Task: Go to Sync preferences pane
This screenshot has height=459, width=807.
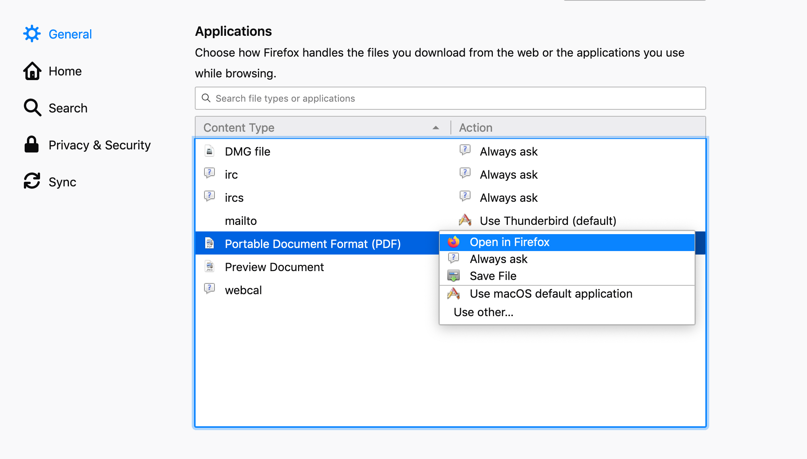Action: point(50,182)
